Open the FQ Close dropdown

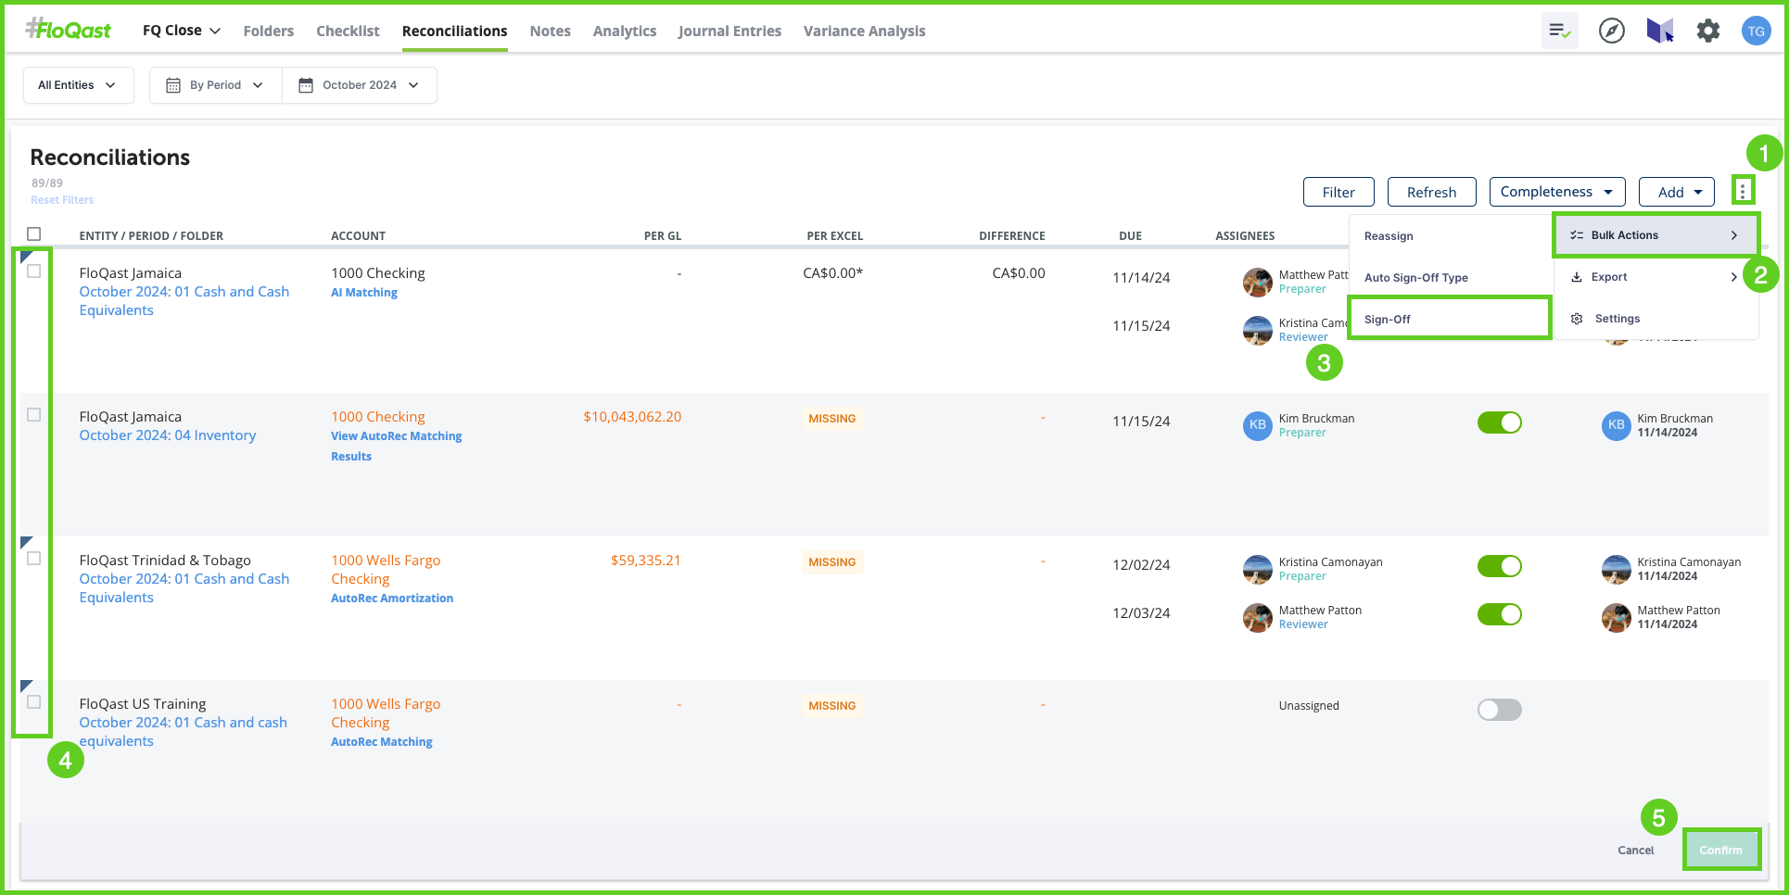[x=182, y=31]
